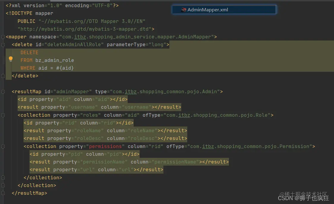Screen dimensions: 334x204
Task: Click the DELETE SQL keyword
Action: click(29, 52)
